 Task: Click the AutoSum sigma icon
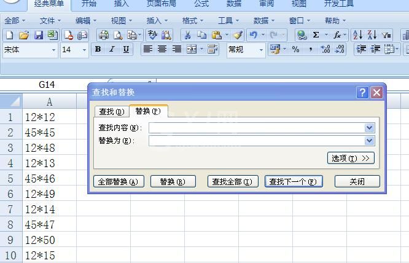316,35
